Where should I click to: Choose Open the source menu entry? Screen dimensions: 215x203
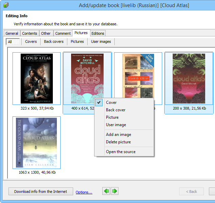124,152
